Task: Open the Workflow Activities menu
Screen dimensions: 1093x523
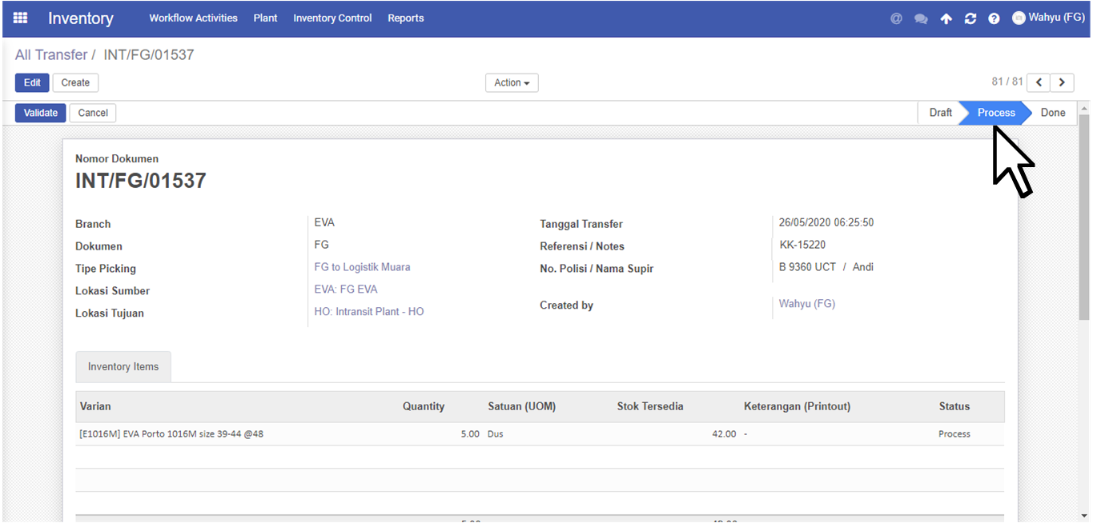Action: 193,18
